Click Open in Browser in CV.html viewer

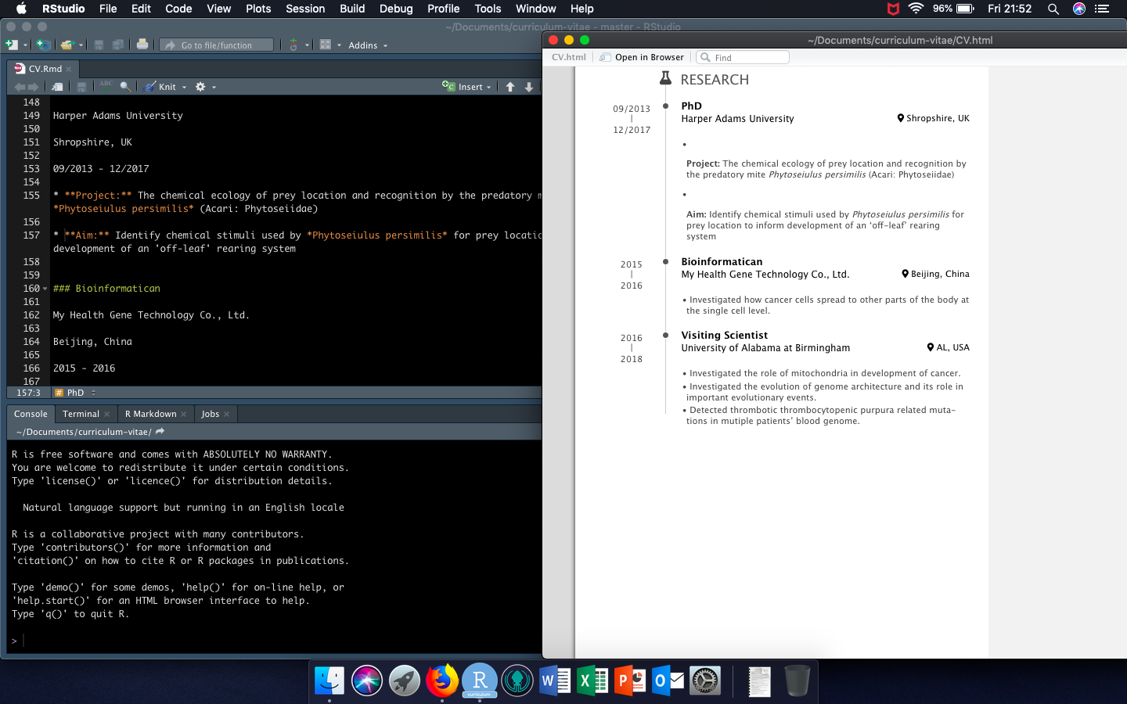click(x=642, y=57)
